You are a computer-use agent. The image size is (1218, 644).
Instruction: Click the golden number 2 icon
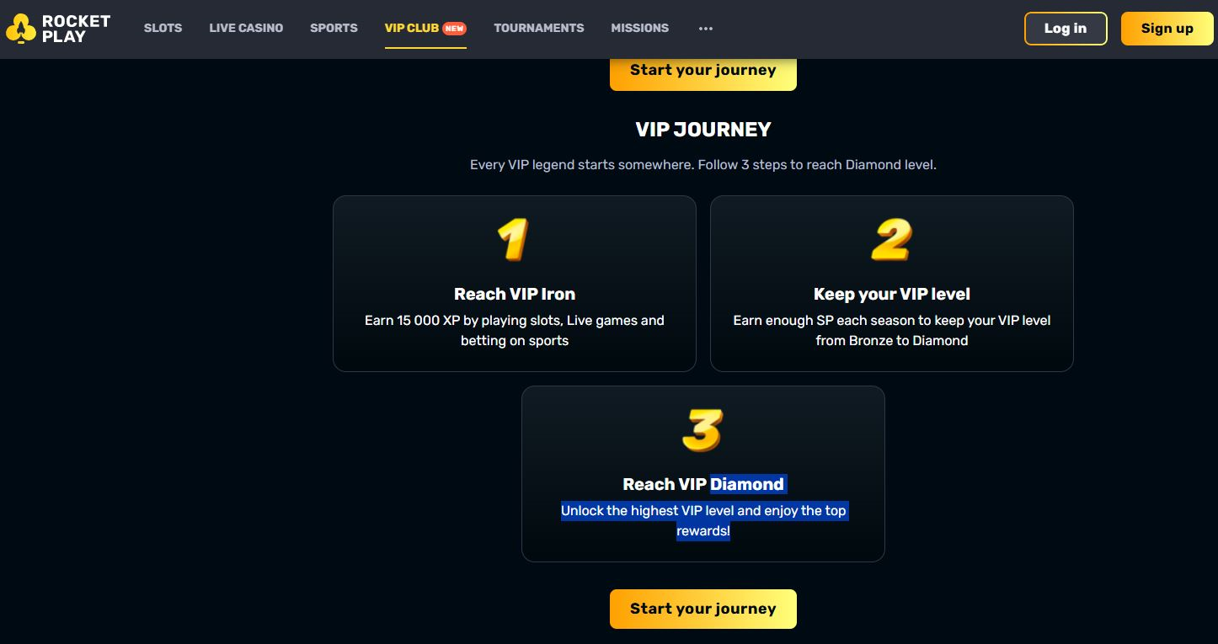coord(891,240)
